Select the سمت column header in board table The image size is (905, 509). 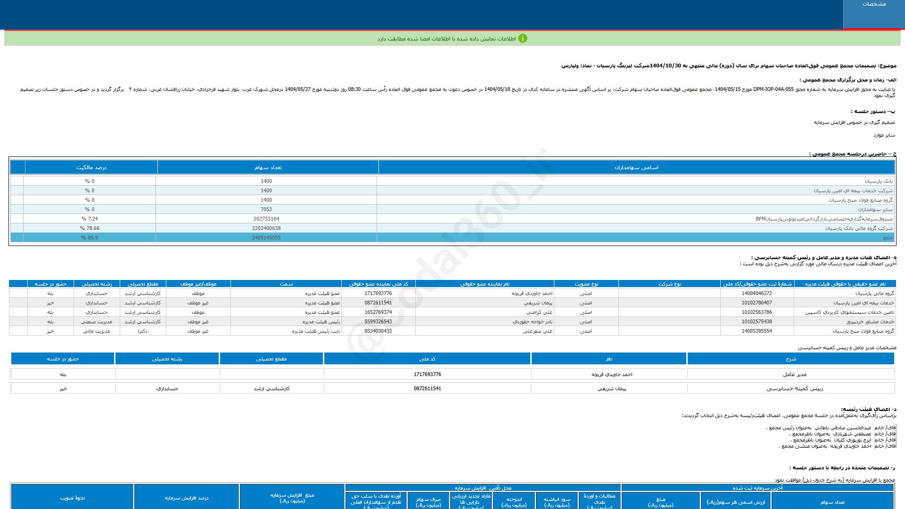click(x=286, y=284)
